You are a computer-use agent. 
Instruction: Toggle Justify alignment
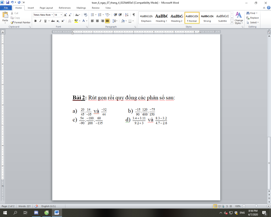107,21
